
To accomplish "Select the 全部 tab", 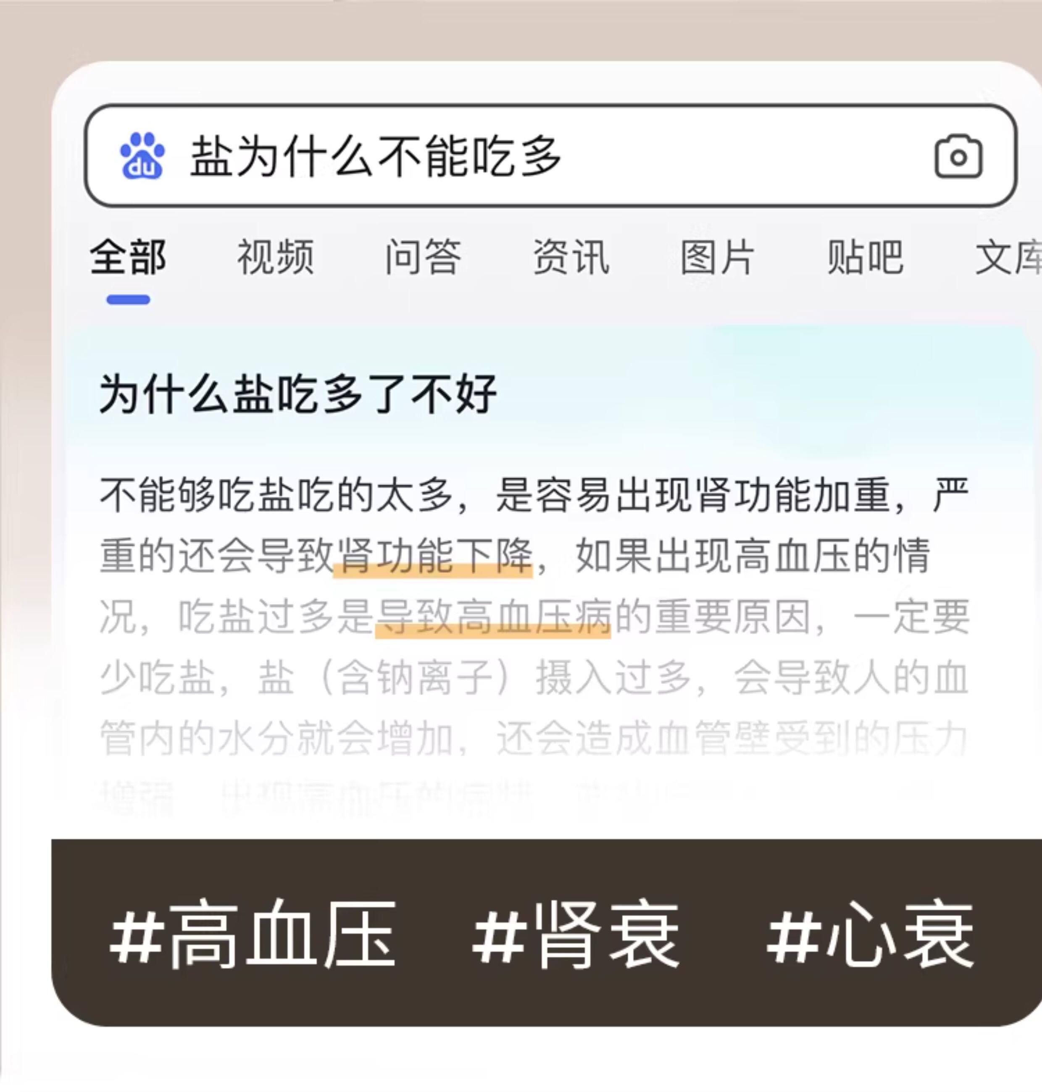I will [128, 257].
